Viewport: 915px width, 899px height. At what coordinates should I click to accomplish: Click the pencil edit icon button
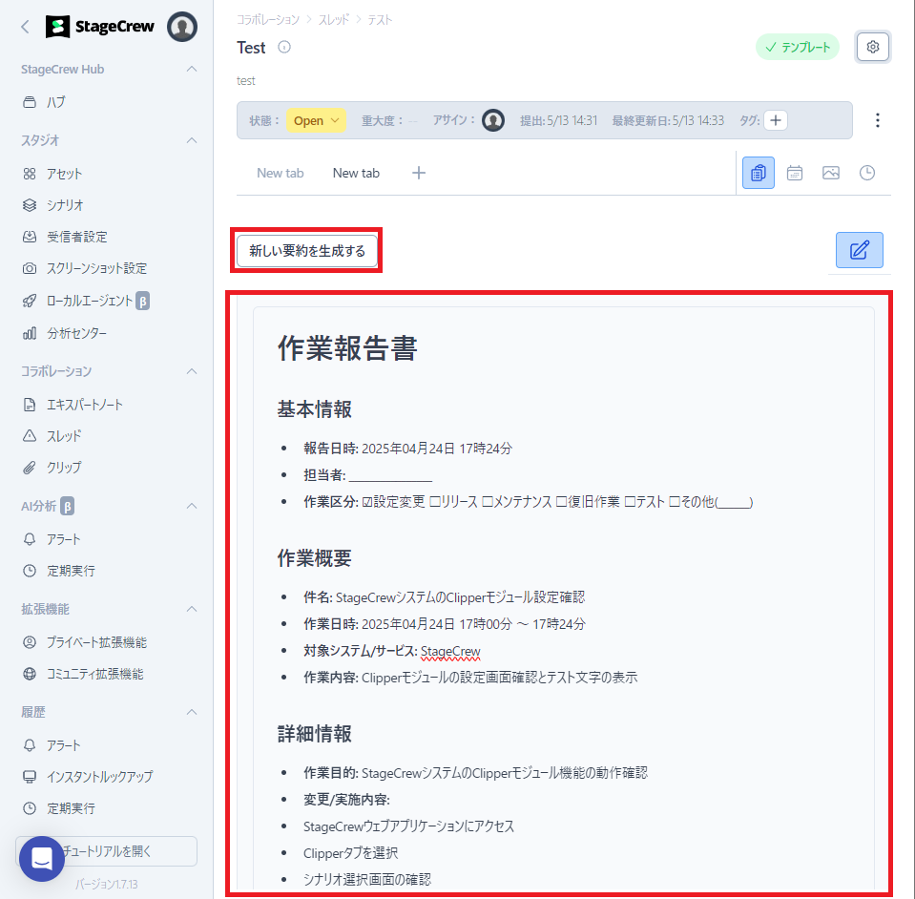859,250
